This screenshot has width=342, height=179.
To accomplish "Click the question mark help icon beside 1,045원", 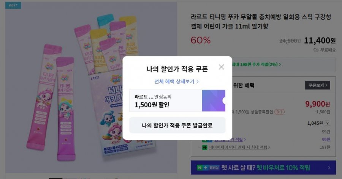I will 328,123.
